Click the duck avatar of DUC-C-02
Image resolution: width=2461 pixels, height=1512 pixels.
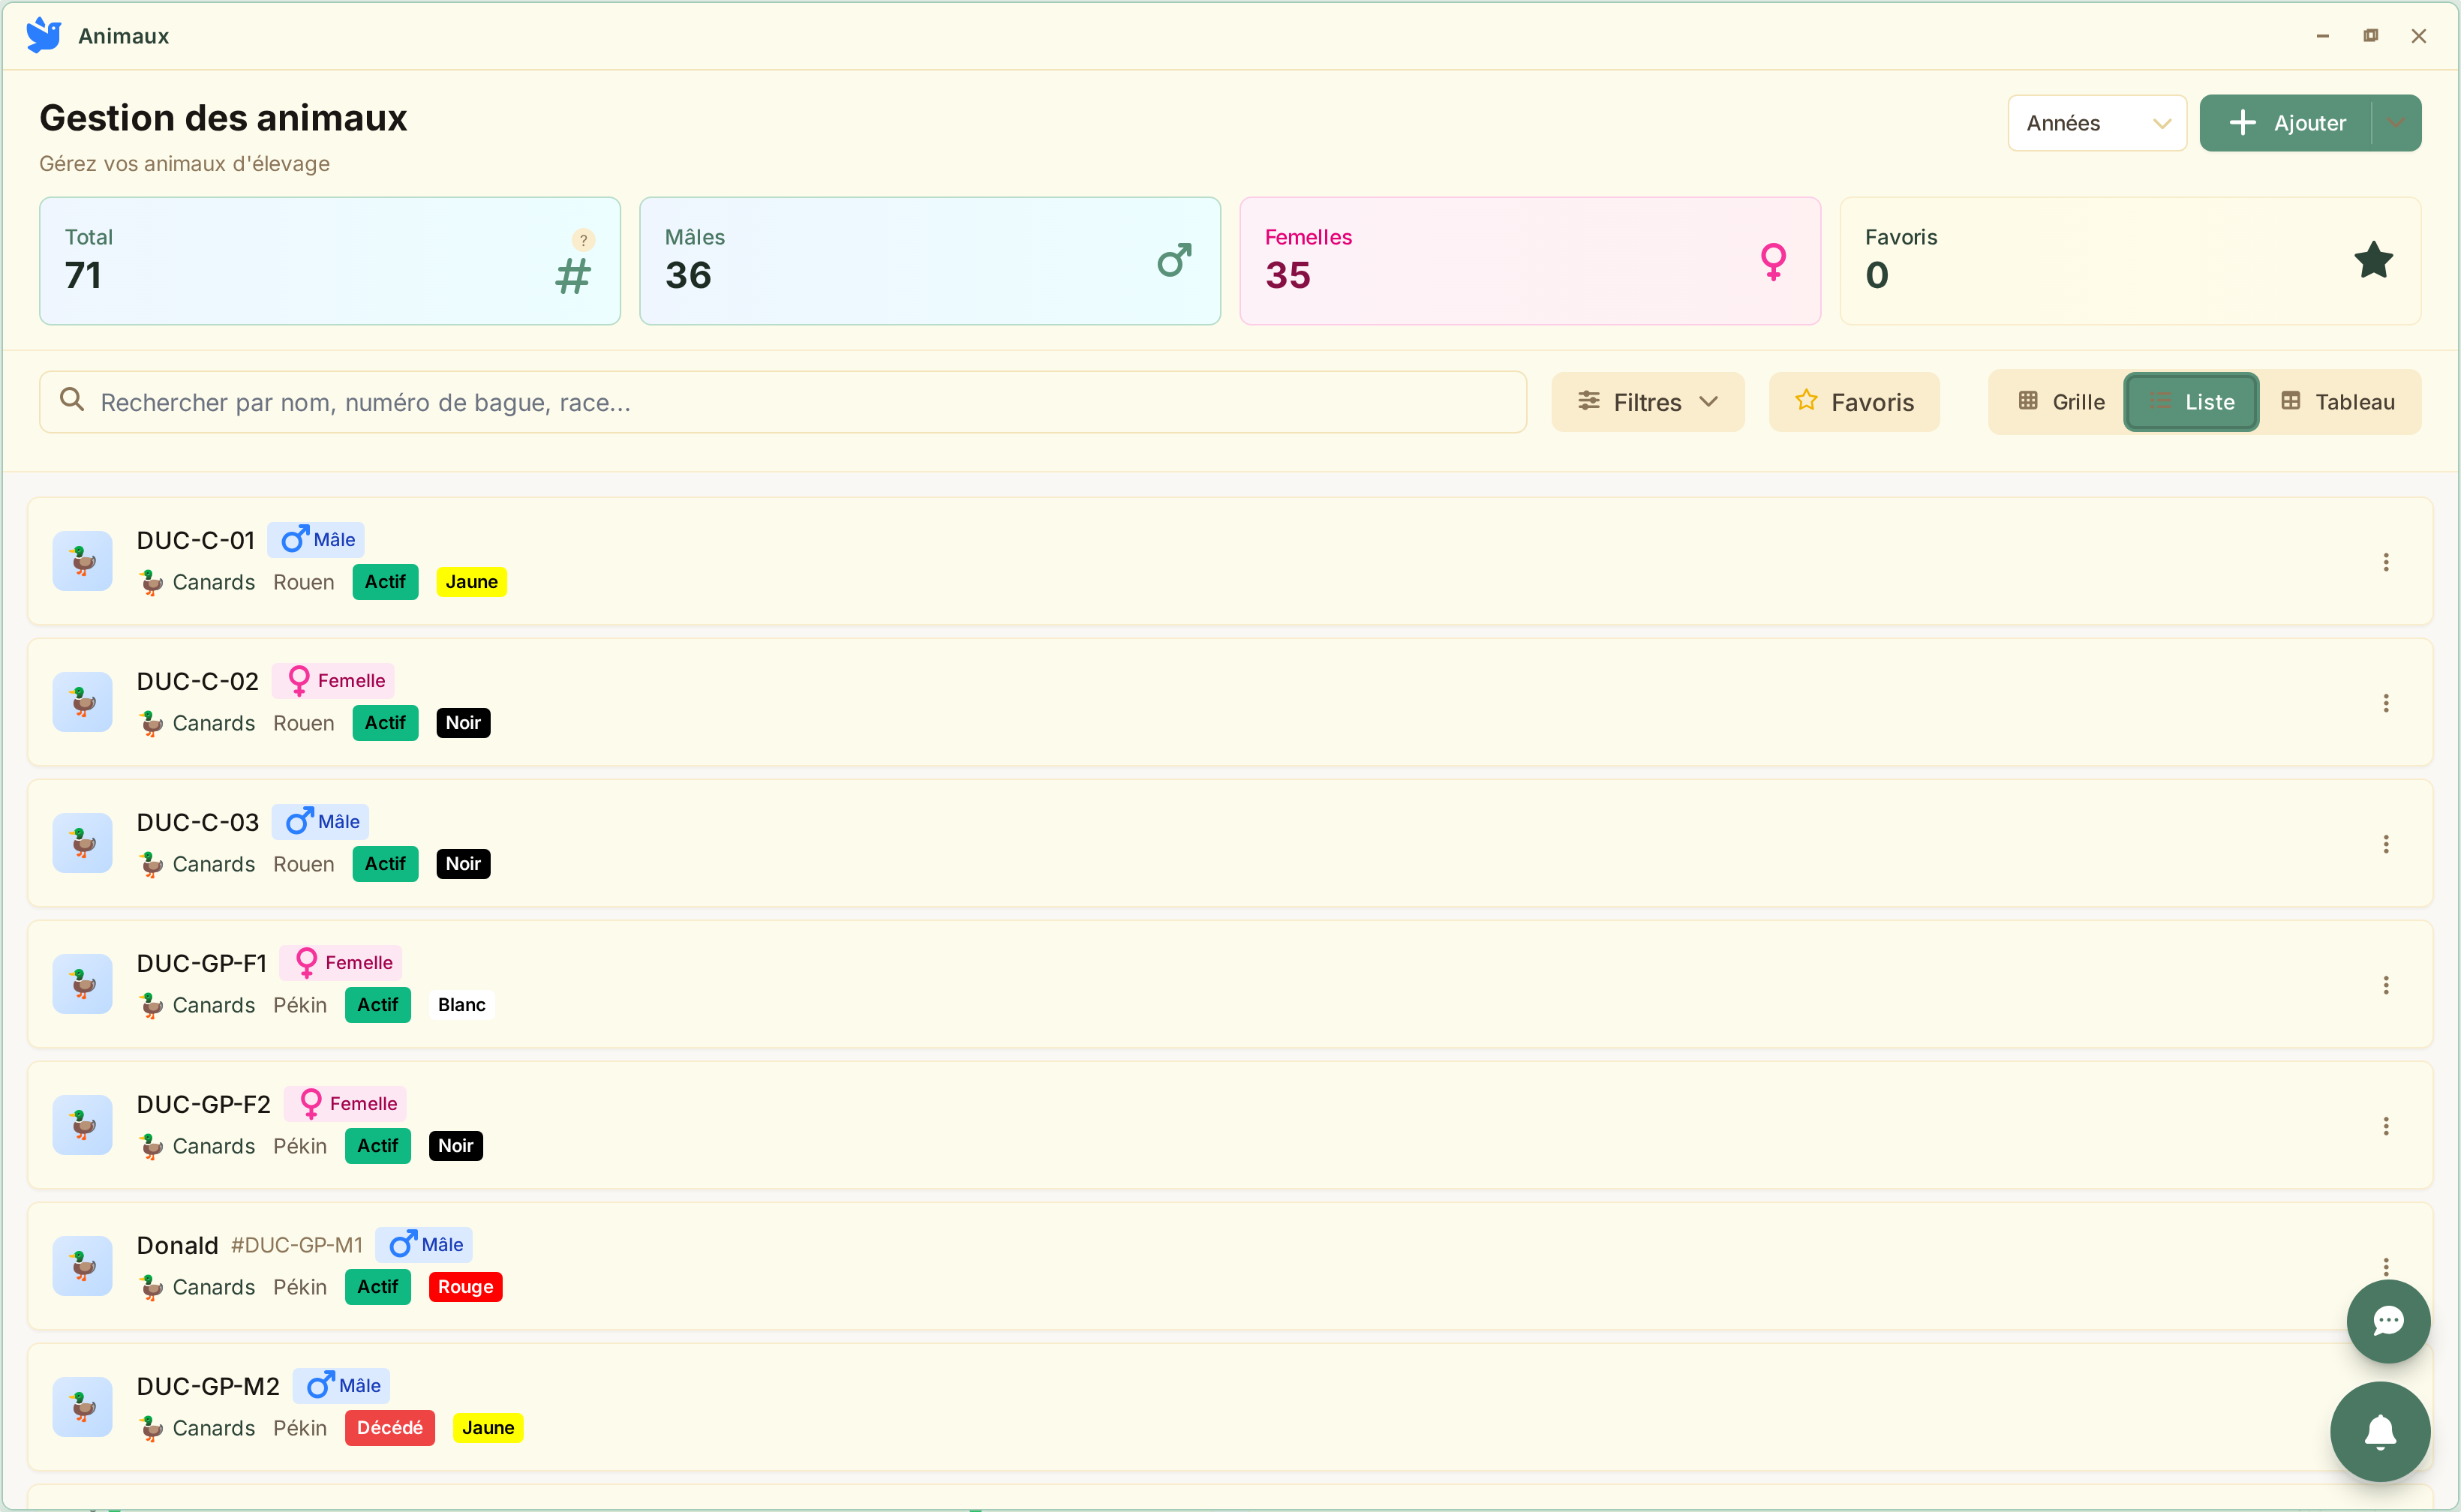pyautogui.click(x=83, y=702)
